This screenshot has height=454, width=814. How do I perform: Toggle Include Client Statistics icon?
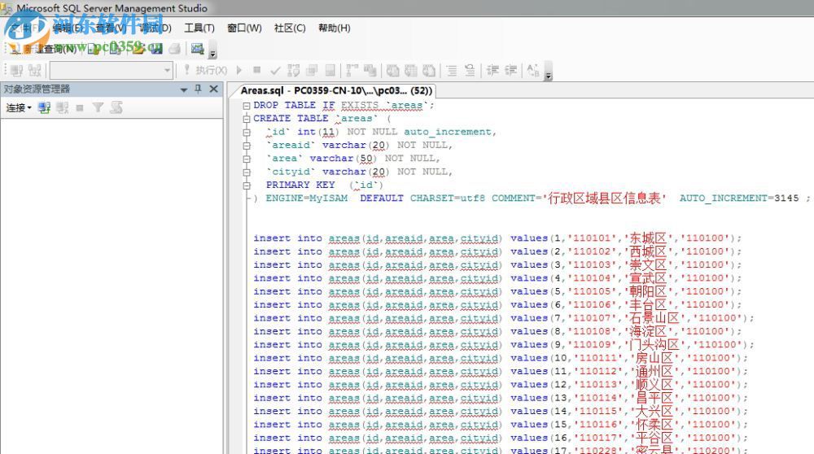(370, 70)
